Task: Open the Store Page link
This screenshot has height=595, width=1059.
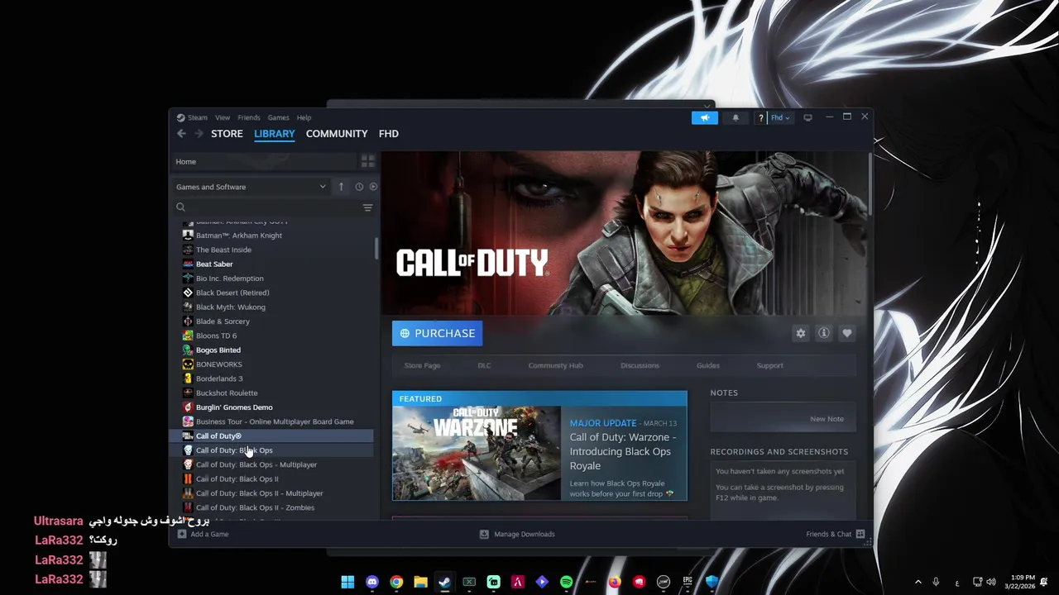Action: [422, 365]
